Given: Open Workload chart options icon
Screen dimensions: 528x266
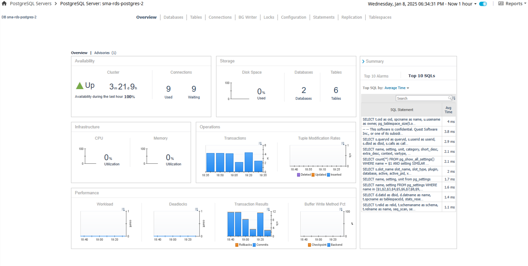Looking at the screenshot, I should coord(123,210).
